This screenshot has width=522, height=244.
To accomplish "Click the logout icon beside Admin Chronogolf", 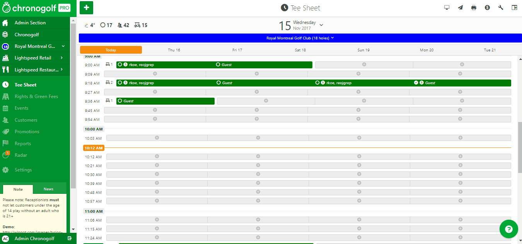I will 70,239.
